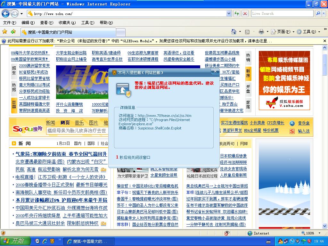Select the 图片 search category tab
Screen dimensions: 328x246
94,123
